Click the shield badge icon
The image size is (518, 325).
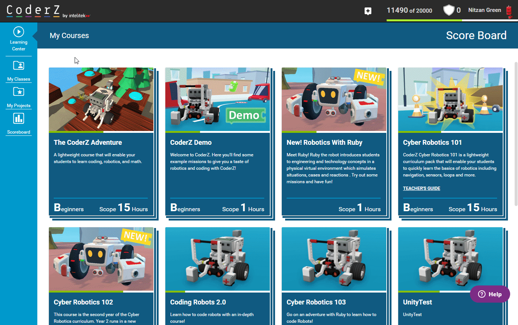point(448,10)
